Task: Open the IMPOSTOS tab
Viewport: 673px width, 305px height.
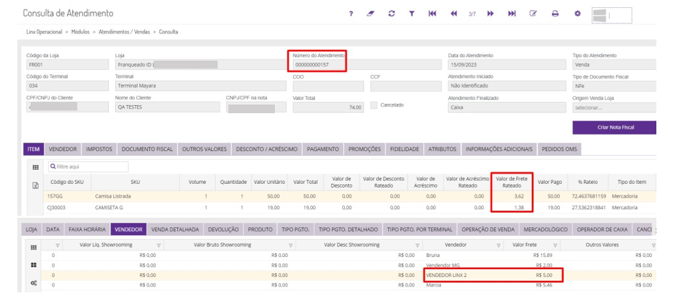Action: tap(99, 149)
